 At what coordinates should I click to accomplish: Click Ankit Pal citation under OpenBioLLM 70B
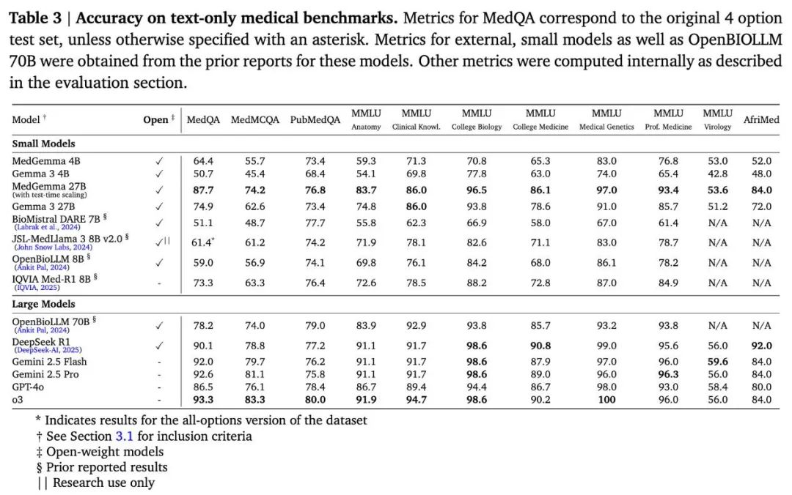pos(43,330)
